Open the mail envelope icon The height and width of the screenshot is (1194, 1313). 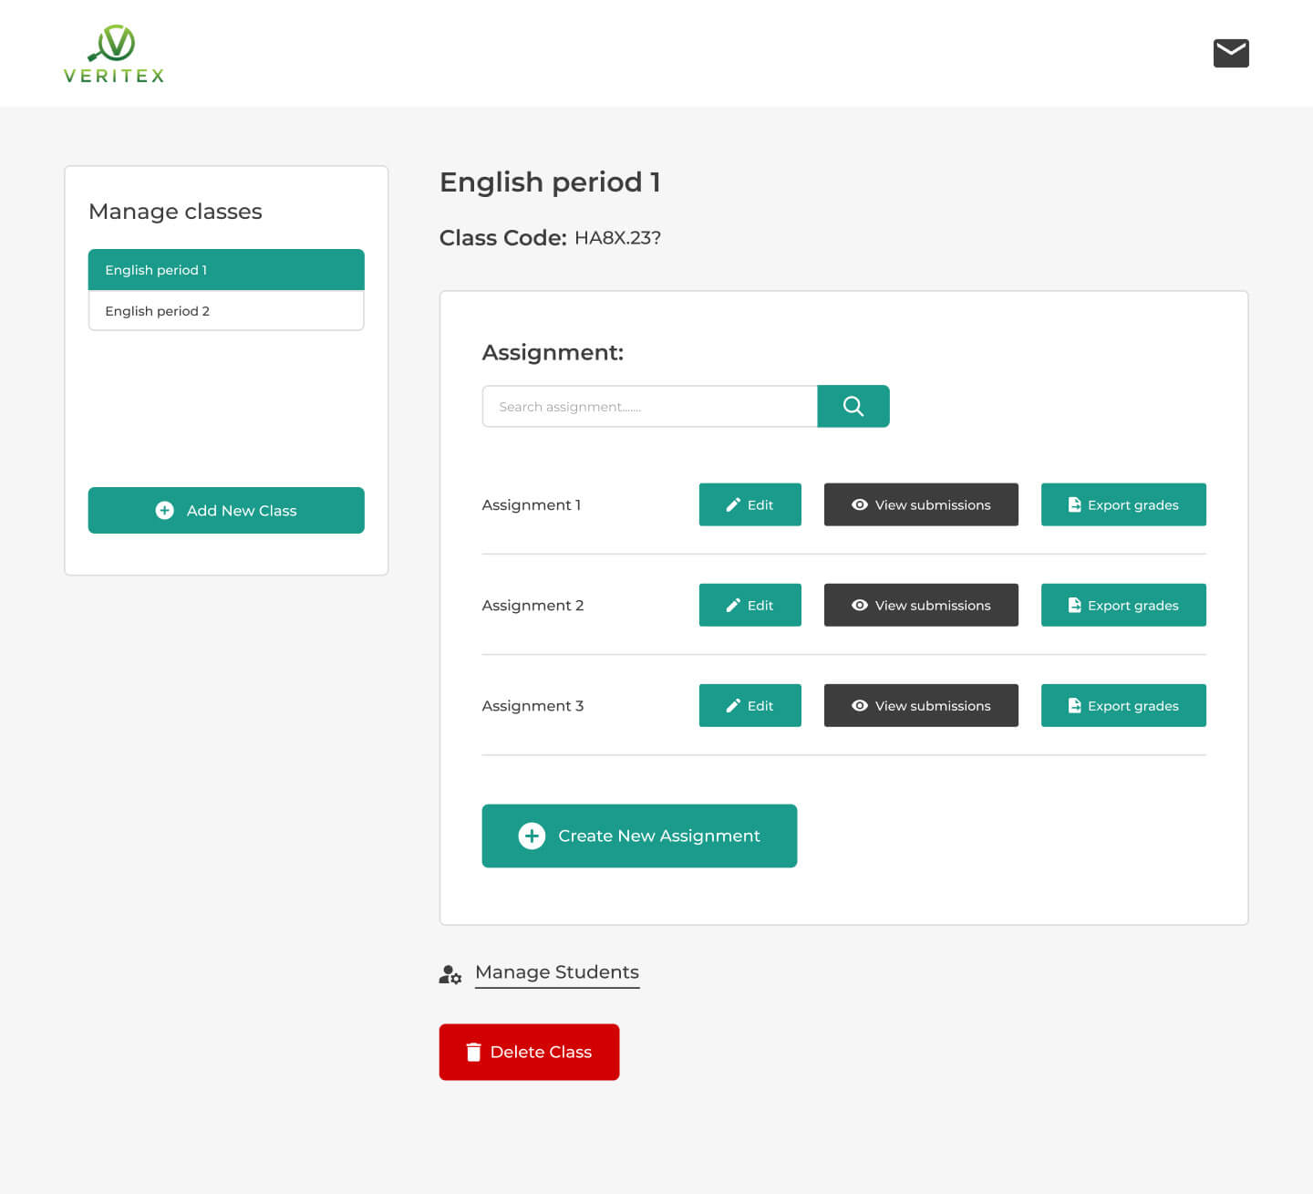pyautogui.click(x=1230, y=53)
